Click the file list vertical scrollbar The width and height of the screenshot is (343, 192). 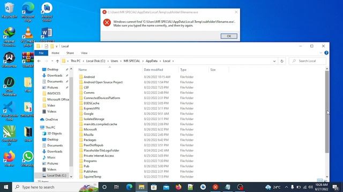coord(327,111)
